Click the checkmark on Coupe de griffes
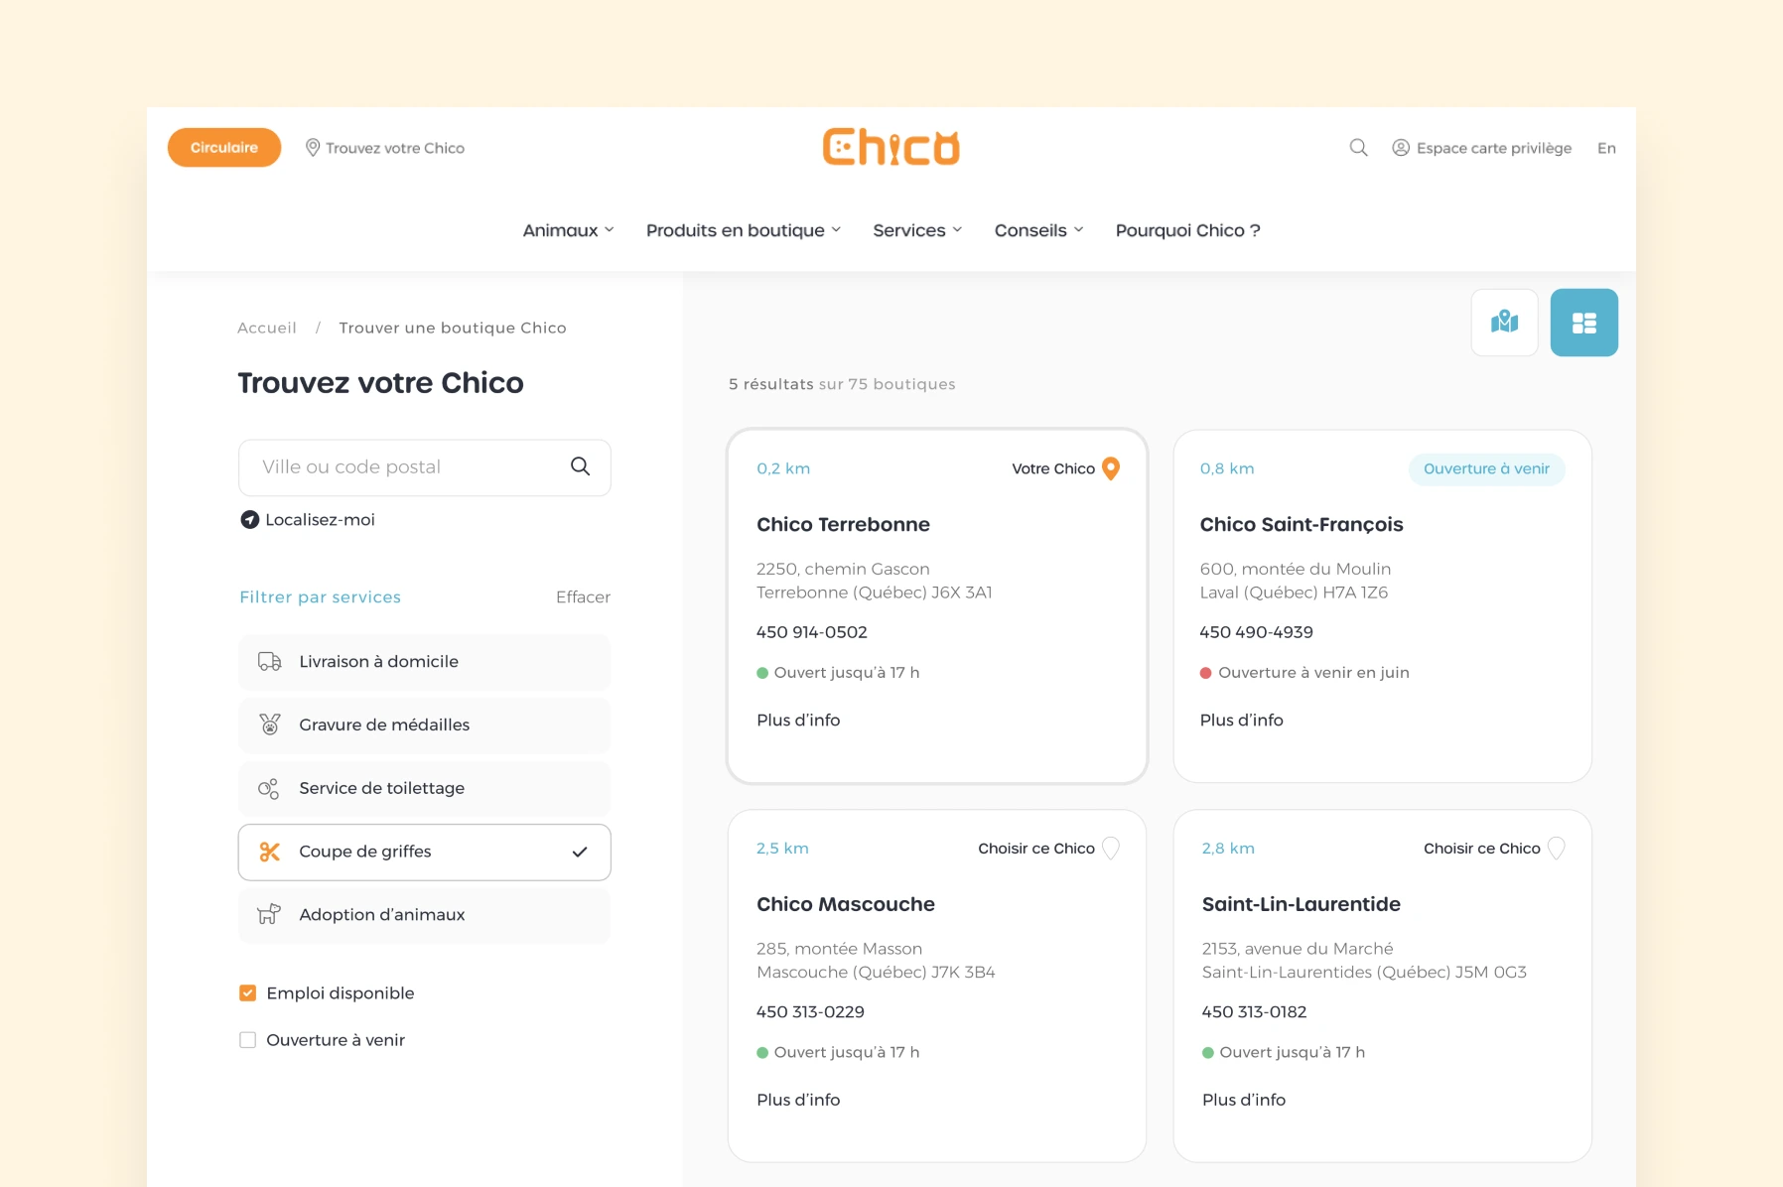This screenshot has width=1783, height=1187. coord(580,852)
